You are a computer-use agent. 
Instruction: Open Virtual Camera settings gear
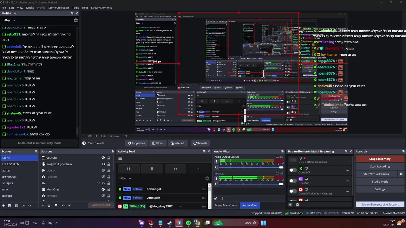[401, 174]
